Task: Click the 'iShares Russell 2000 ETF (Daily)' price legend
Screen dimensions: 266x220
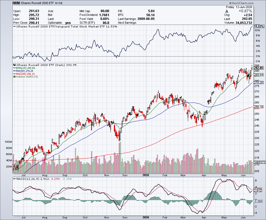Action: pos(41,65)
